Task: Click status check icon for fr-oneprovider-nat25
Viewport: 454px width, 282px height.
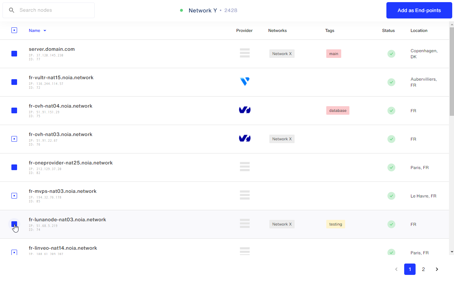Action: click(x=391, y=167)
